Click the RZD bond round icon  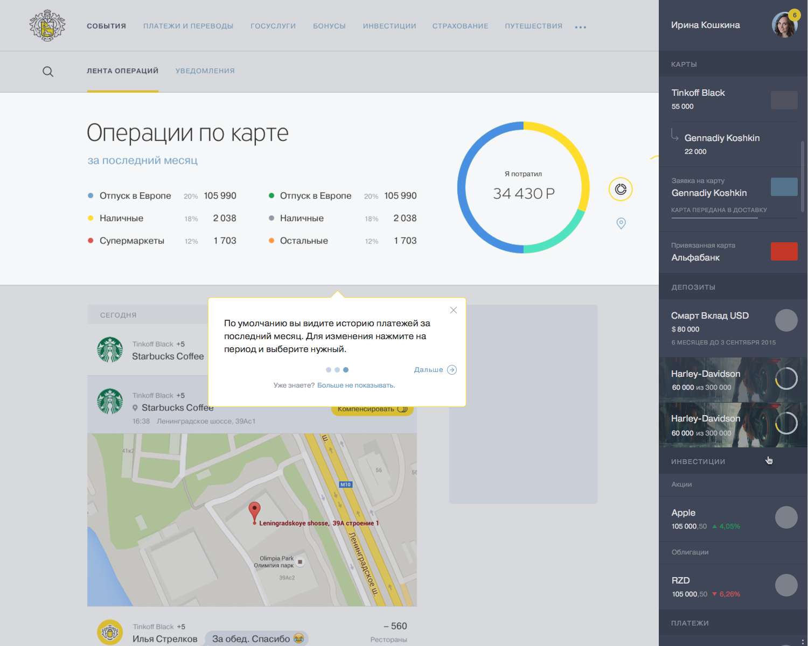click(x=786, y=585)
